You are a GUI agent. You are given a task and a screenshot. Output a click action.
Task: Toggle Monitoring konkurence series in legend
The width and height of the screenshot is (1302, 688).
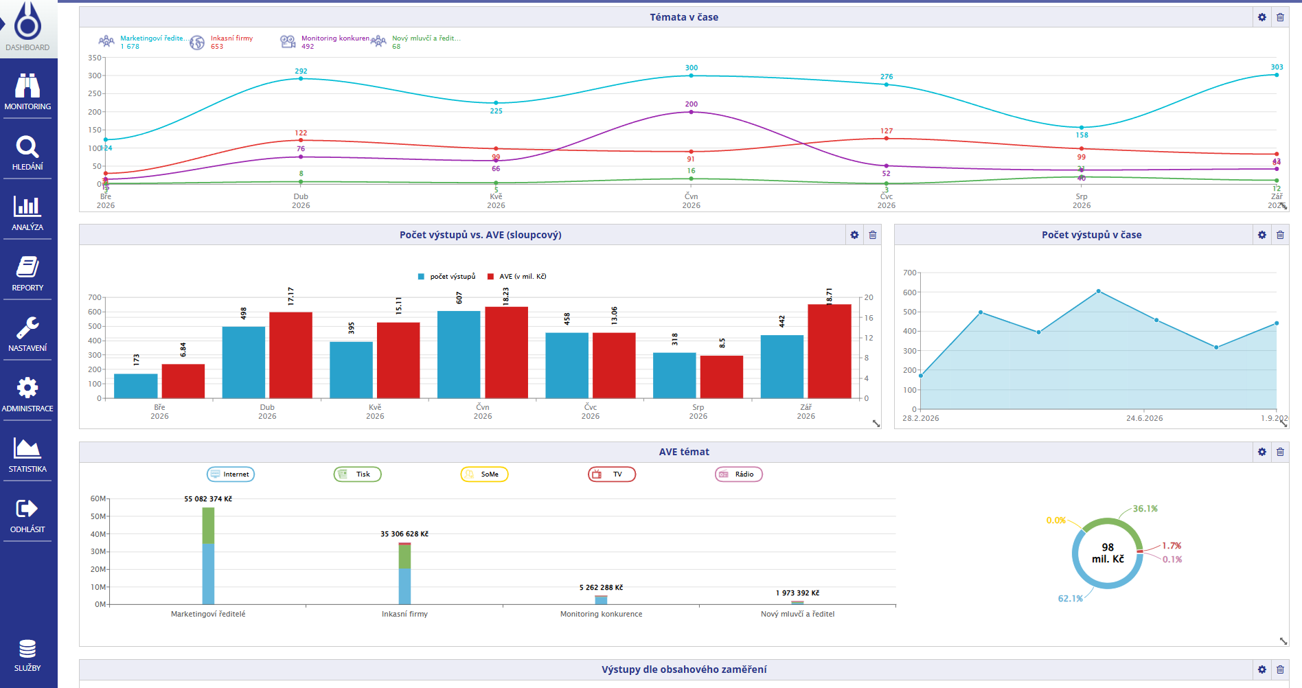point(325,42)
